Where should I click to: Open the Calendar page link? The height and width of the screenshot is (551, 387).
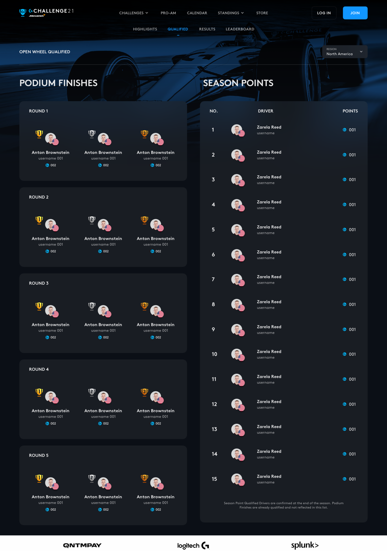[x=197, y=13]
